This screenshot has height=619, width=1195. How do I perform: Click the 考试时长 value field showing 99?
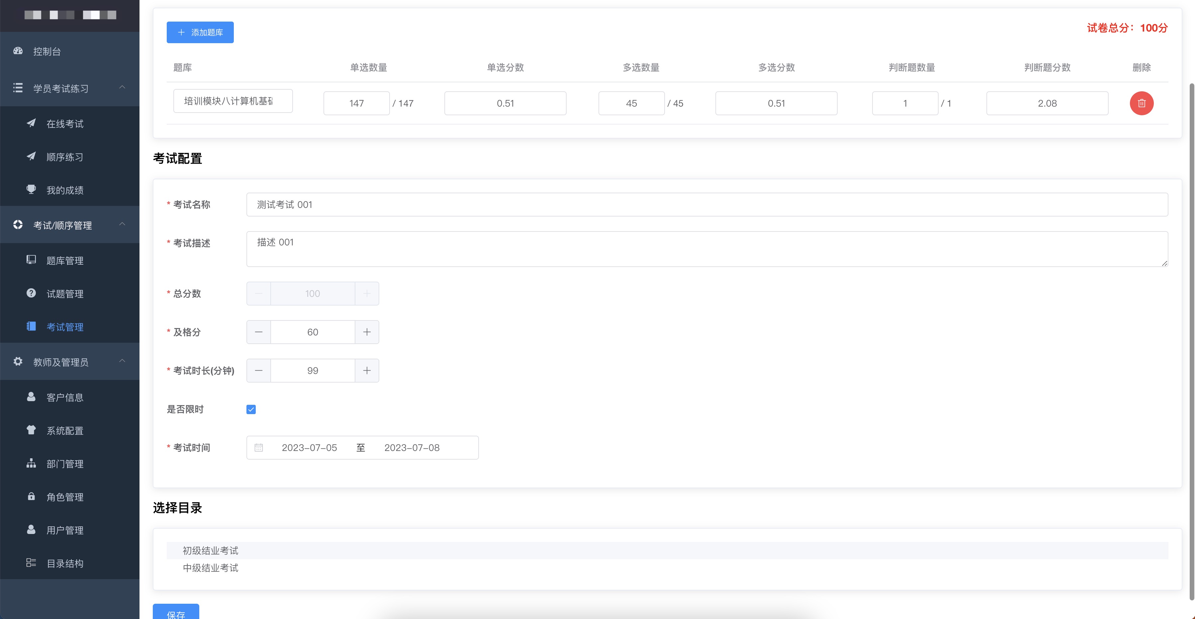pyautogui.click(x=313, y=371)
